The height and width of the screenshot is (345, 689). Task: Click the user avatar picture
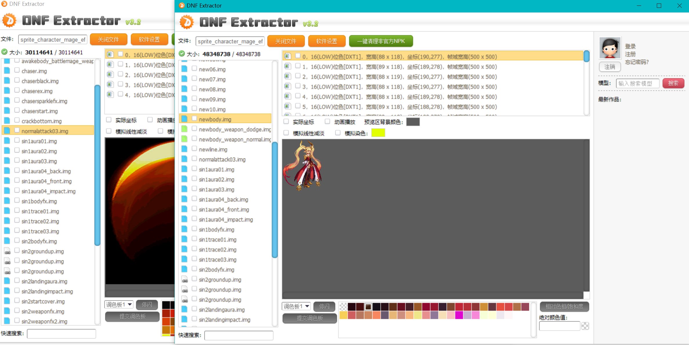pyautogui.click(x=610, y=48)
